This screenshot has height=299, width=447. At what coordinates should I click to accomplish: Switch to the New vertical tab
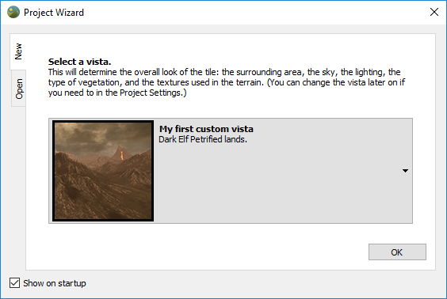(18, 51)
